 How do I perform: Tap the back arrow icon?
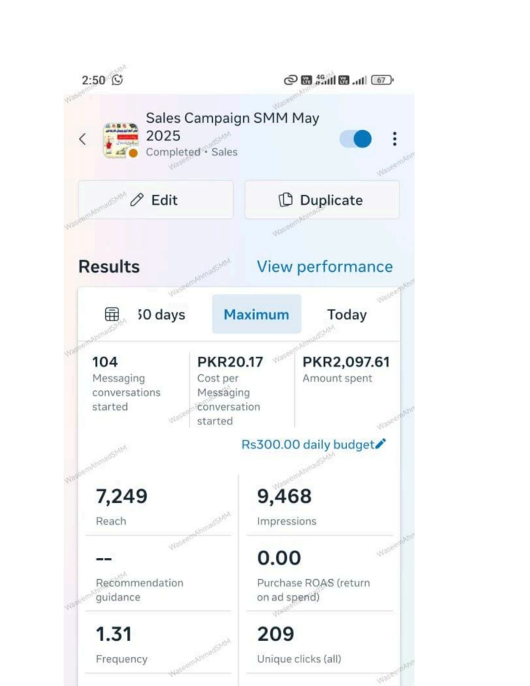[82, 139]
